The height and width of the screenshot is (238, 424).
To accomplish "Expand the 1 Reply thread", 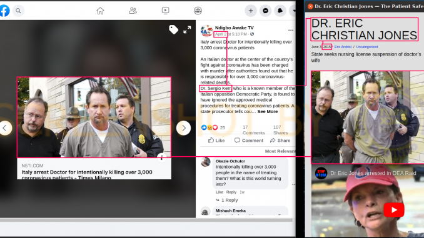I will [227, 200].
